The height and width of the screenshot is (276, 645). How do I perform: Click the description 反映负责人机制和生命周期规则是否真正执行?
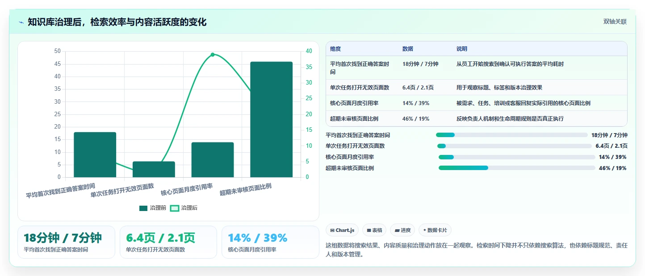pyautogui.click(x=510, y=119)
